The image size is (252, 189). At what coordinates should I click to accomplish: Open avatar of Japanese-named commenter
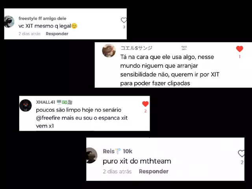(109, 51)
